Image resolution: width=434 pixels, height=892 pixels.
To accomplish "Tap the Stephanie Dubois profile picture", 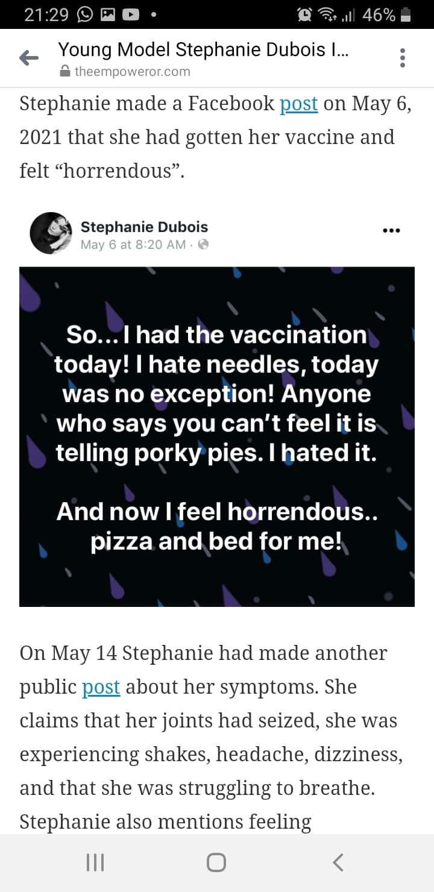I will click(x=51, y=233).
